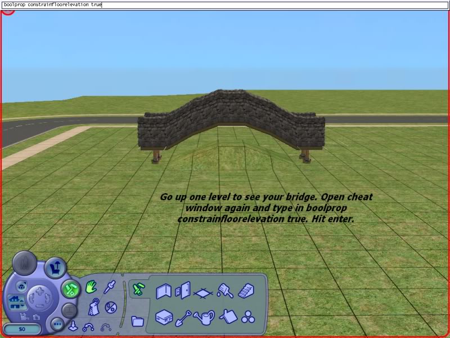Viewport: 450px width, 338px height.
Task: Open the Roofing category
Action: click(x=228, y=317)
